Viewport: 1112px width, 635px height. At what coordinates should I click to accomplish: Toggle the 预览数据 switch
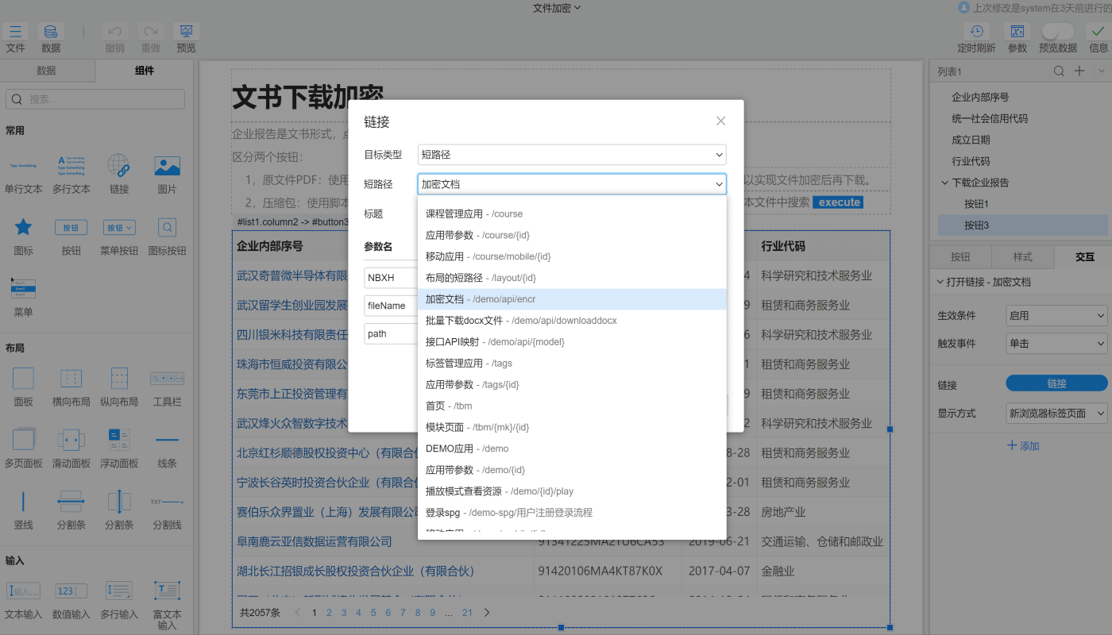[1057, 32]
